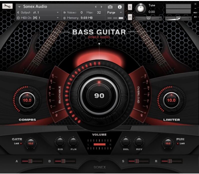Screen dimensions: 199x174
Task: Click the REV reverb knob
Action: (x=139, y=142)
